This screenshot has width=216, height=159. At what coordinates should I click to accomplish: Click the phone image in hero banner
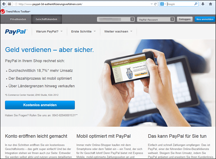point(130,67)
